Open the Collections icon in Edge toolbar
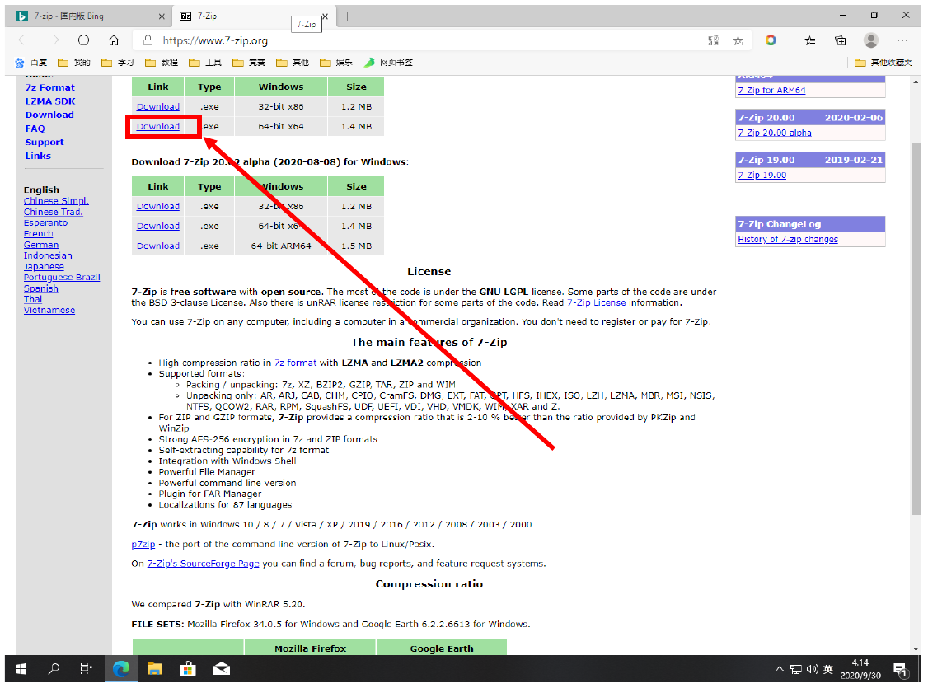Screen dimensions: 928x688 pyautogui.click(x=840, y=40)
